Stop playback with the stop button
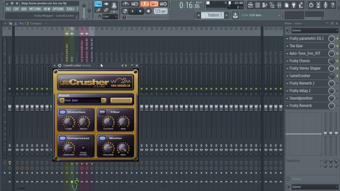340x191 pixels. (x=140, y=11)
